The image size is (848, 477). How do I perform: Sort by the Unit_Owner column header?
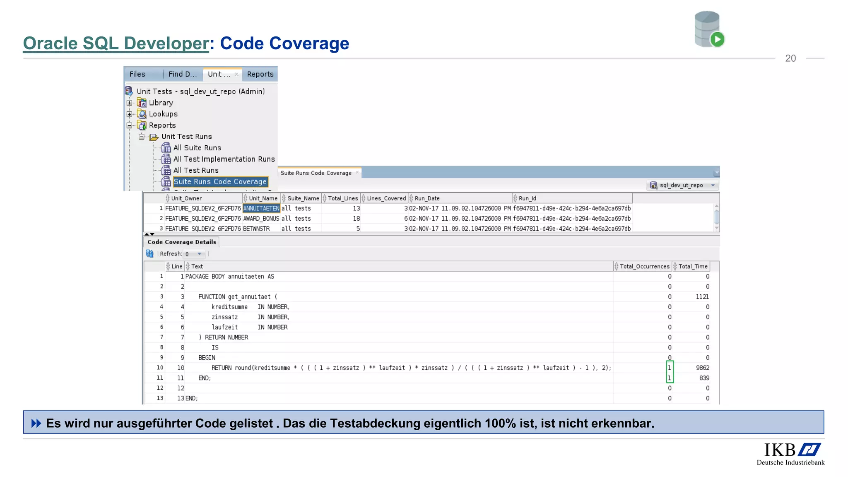pyautogui.click(x=203, y=198)
